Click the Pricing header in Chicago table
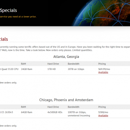Image resolution: width=130 pixels, height=130 pixels. click(x=102, y=107)
